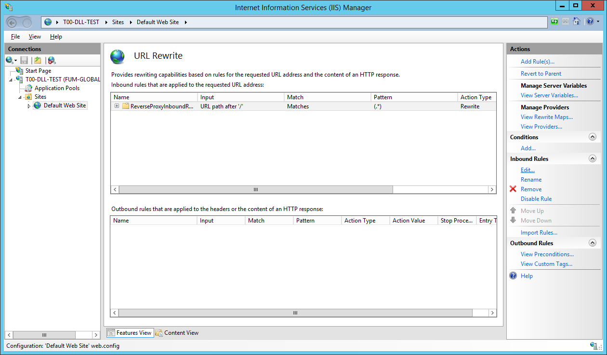Image resolution: width=607 pixels, height=355 pixels.
Task: Open the Start Page tree node
Action: (38, 71)
